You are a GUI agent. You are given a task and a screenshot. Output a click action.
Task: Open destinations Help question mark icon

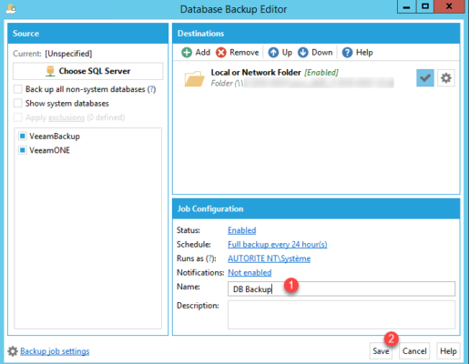point(347,53)
